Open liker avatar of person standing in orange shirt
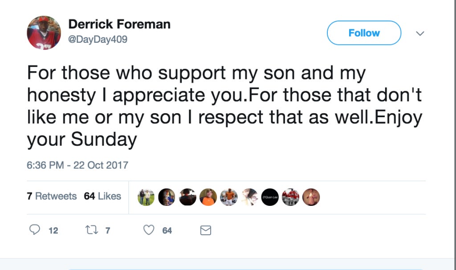The width and height of the screenshot is (456, 270). [x=228, y=197]
